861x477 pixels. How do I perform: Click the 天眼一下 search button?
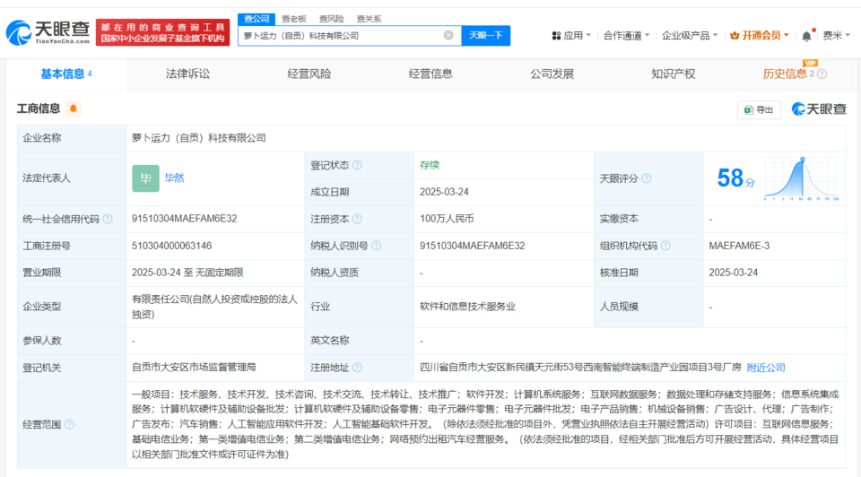486,36
